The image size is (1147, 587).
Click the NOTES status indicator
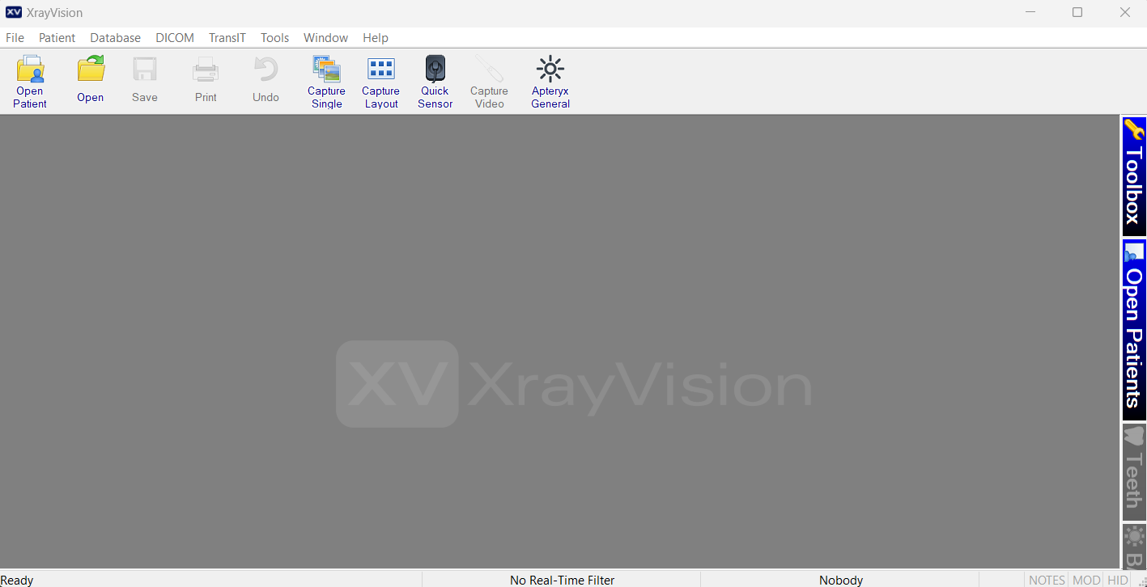click(1047, 580)
